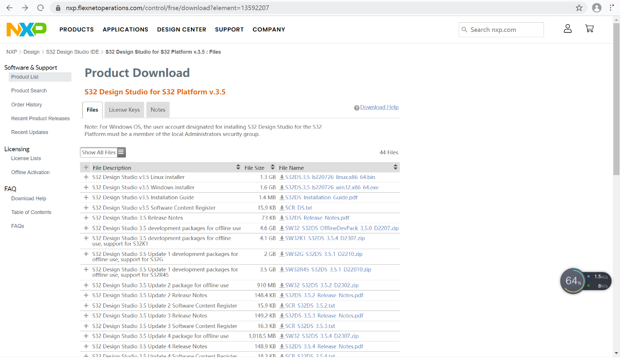Open the PRODUCTS menu
The height and width of the screenshot is (358, 620).
[77, 30]
